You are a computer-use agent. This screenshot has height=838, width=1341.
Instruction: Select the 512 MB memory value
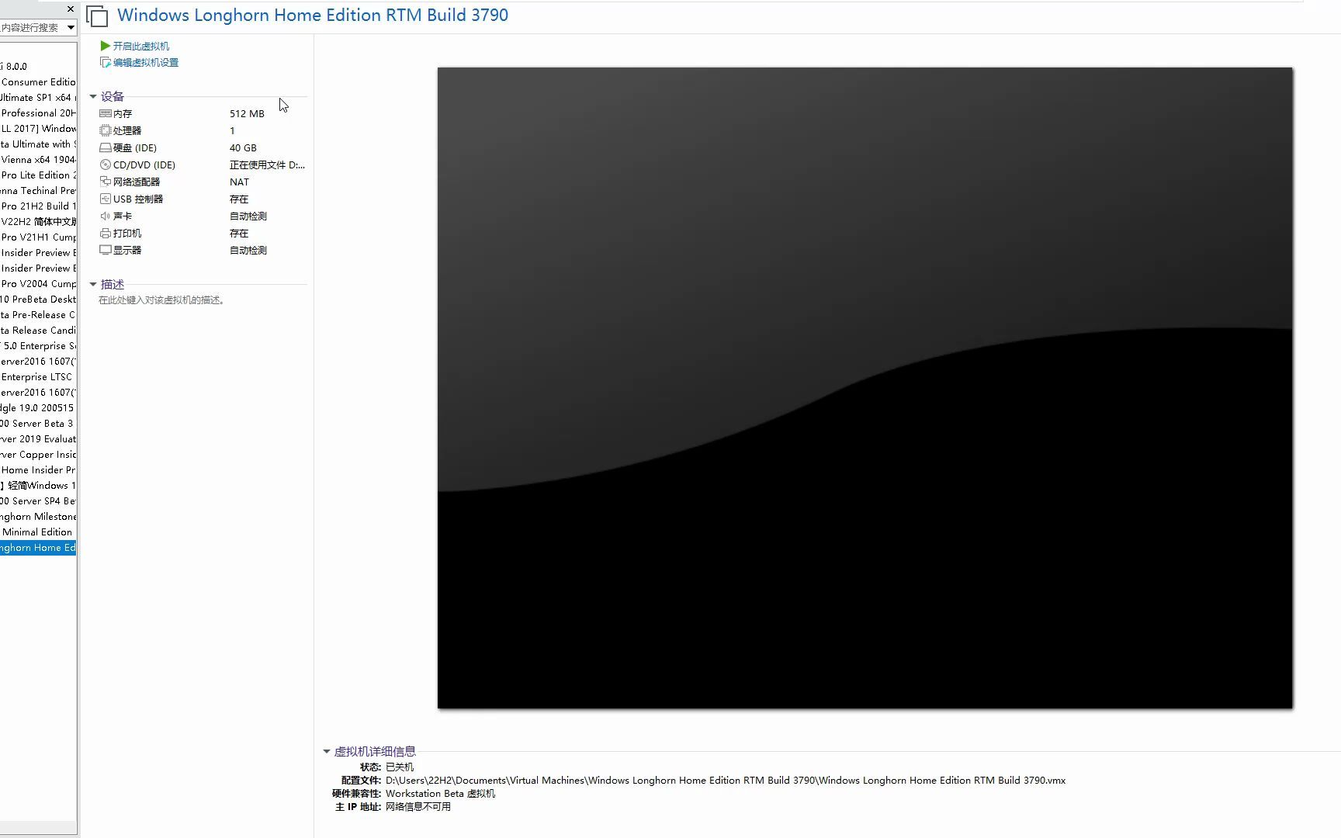pyautogui.click(x=247, y=113)
